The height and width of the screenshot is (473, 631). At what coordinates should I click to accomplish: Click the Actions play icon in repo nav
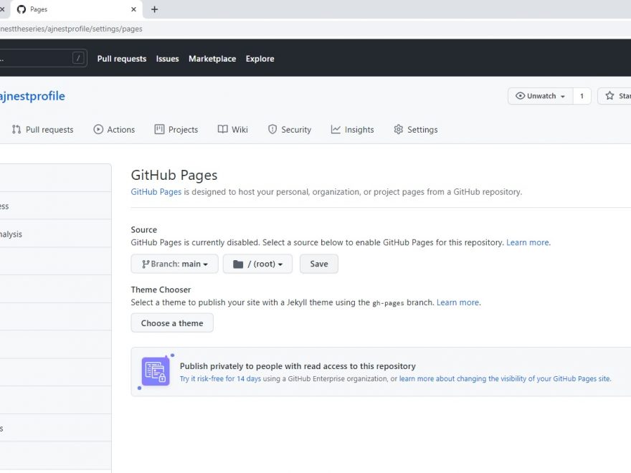click(x=98, y=130)
